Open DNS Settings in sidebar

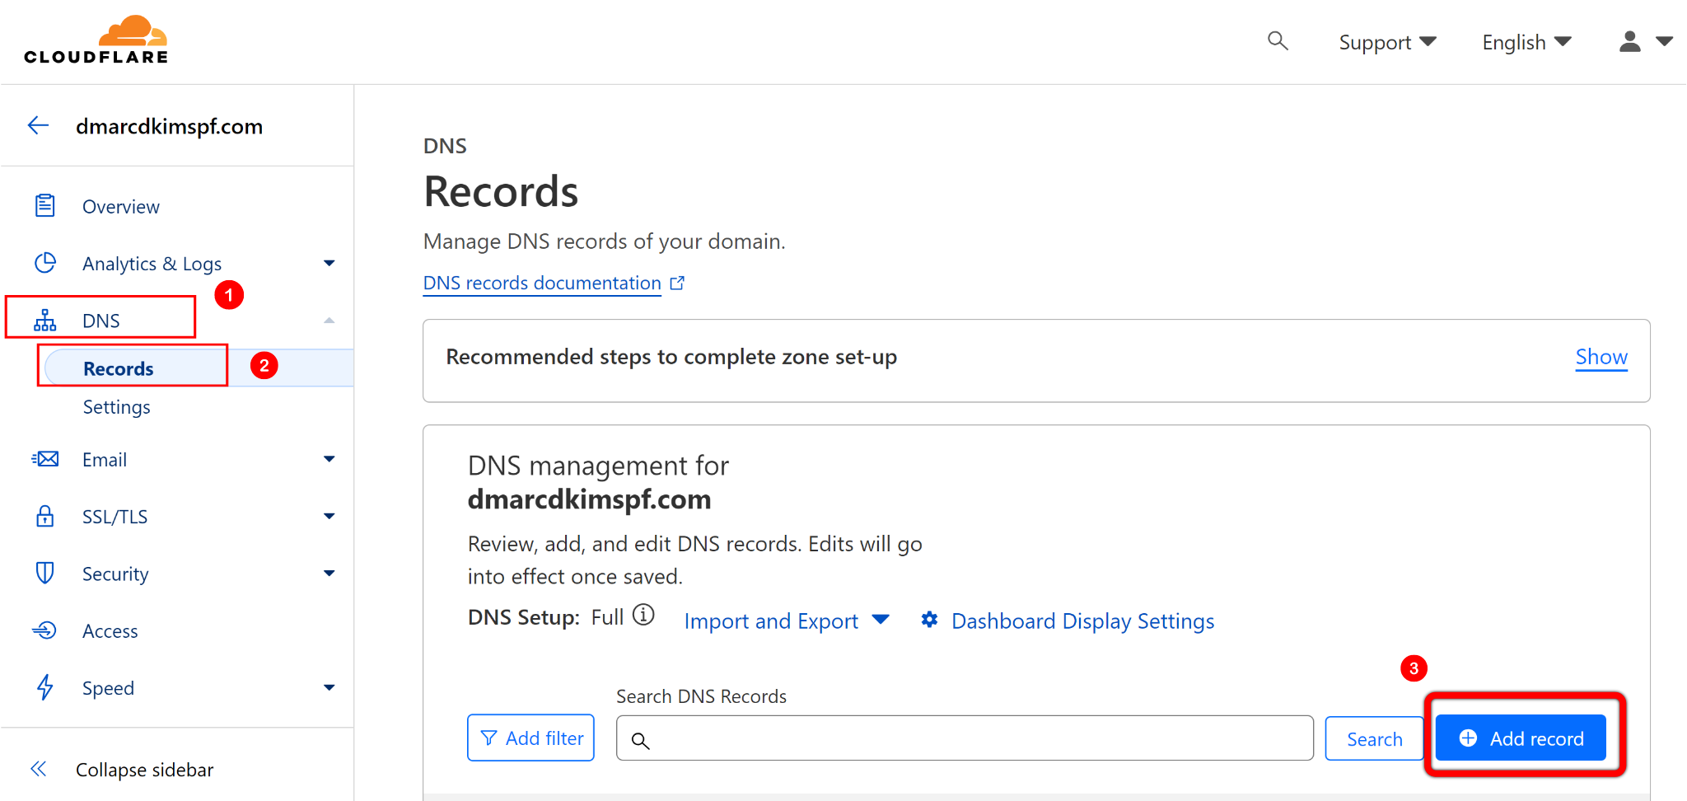click(x=116, y=407)
